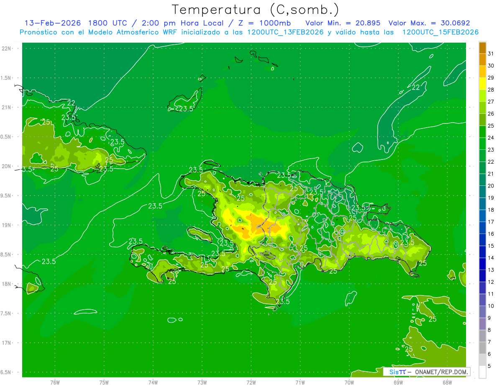Click the legend value '28' on colorbar

[x=491, y=90]
